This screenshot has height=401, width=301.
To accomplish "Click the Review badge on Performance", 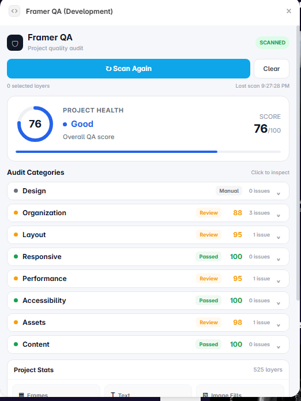I will (209, 279).
